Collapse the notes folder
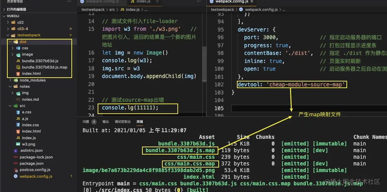Image resolution: width=387 pixels, height=192 pixels. 10,86
